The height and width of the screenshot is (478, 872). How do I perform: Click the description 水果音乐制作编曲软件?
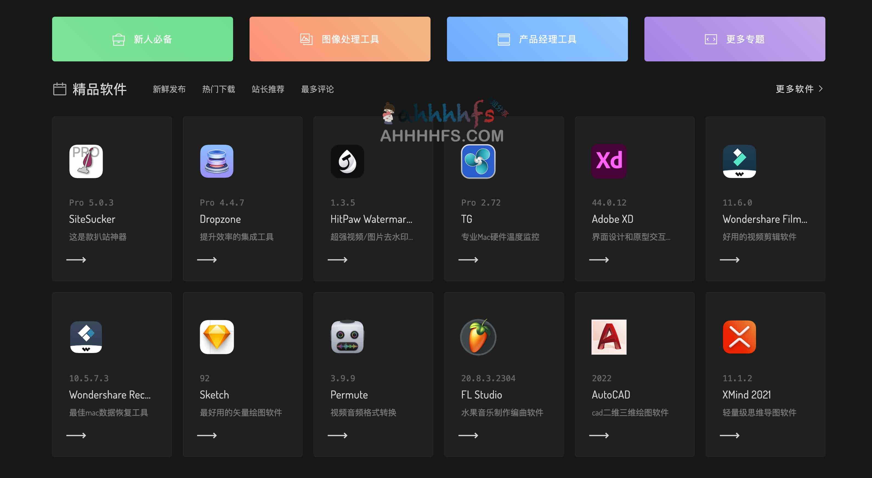click(502, 412)
